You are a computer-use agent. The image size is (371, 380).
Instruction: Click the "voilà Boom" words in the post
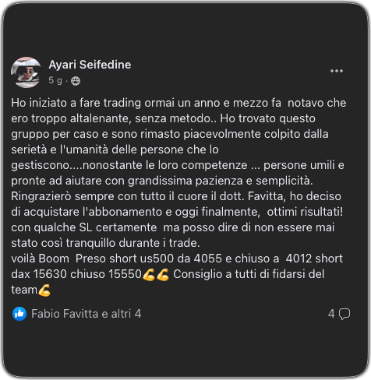[40, 259]
